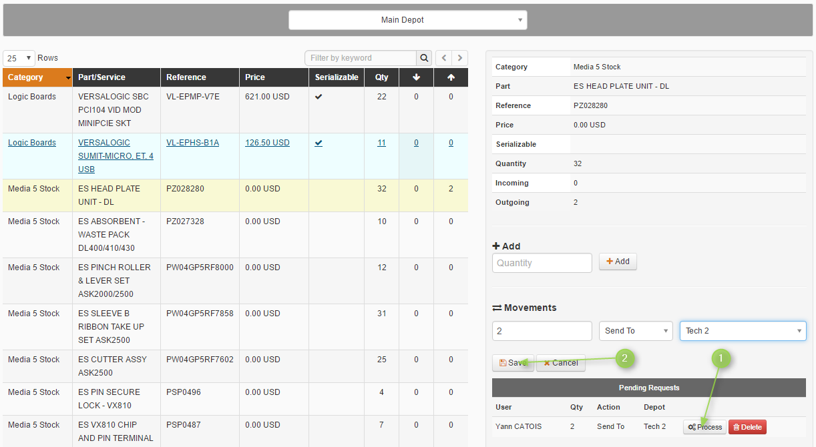Open the Main Depot dropdown
816x447 pixels.
tap(408, 20)
